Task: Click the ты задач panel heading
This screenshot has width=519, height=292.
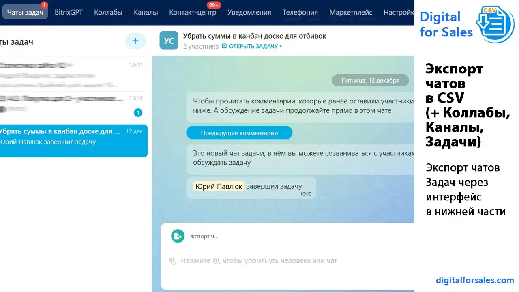Action: click(17, 42)
